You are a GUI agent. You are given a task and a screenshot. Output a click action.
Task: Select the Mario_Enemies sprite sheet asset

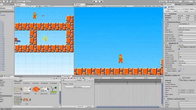pyautogui.click(x=44, y=89)
